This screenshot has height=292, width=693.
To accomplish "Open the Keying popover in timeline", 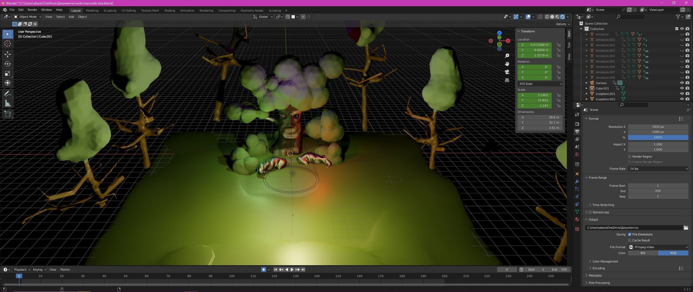I will (x=40, y=270).
